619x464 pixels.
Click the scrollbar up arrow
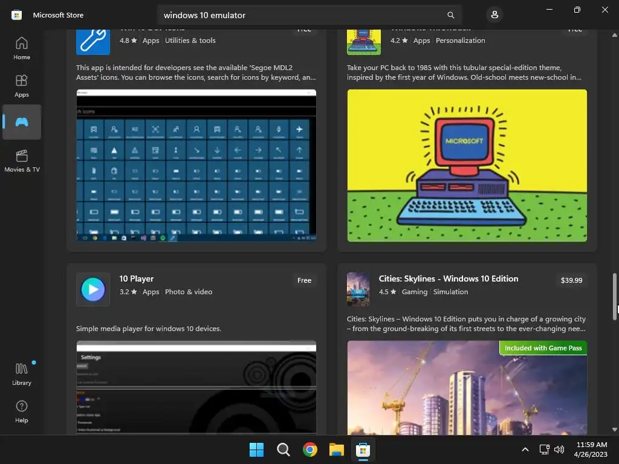pos(614,35)
